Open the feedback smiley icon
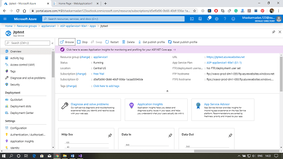 pyautogui.click(x=233, y=19)
